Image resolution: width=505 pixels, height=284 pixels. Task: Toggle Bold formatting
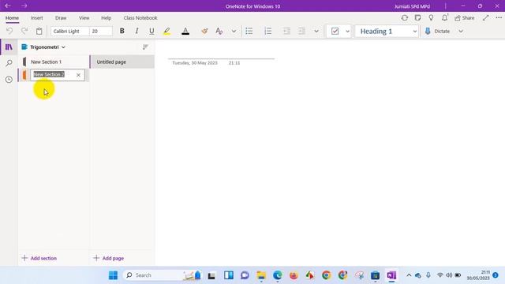point(122,31)
